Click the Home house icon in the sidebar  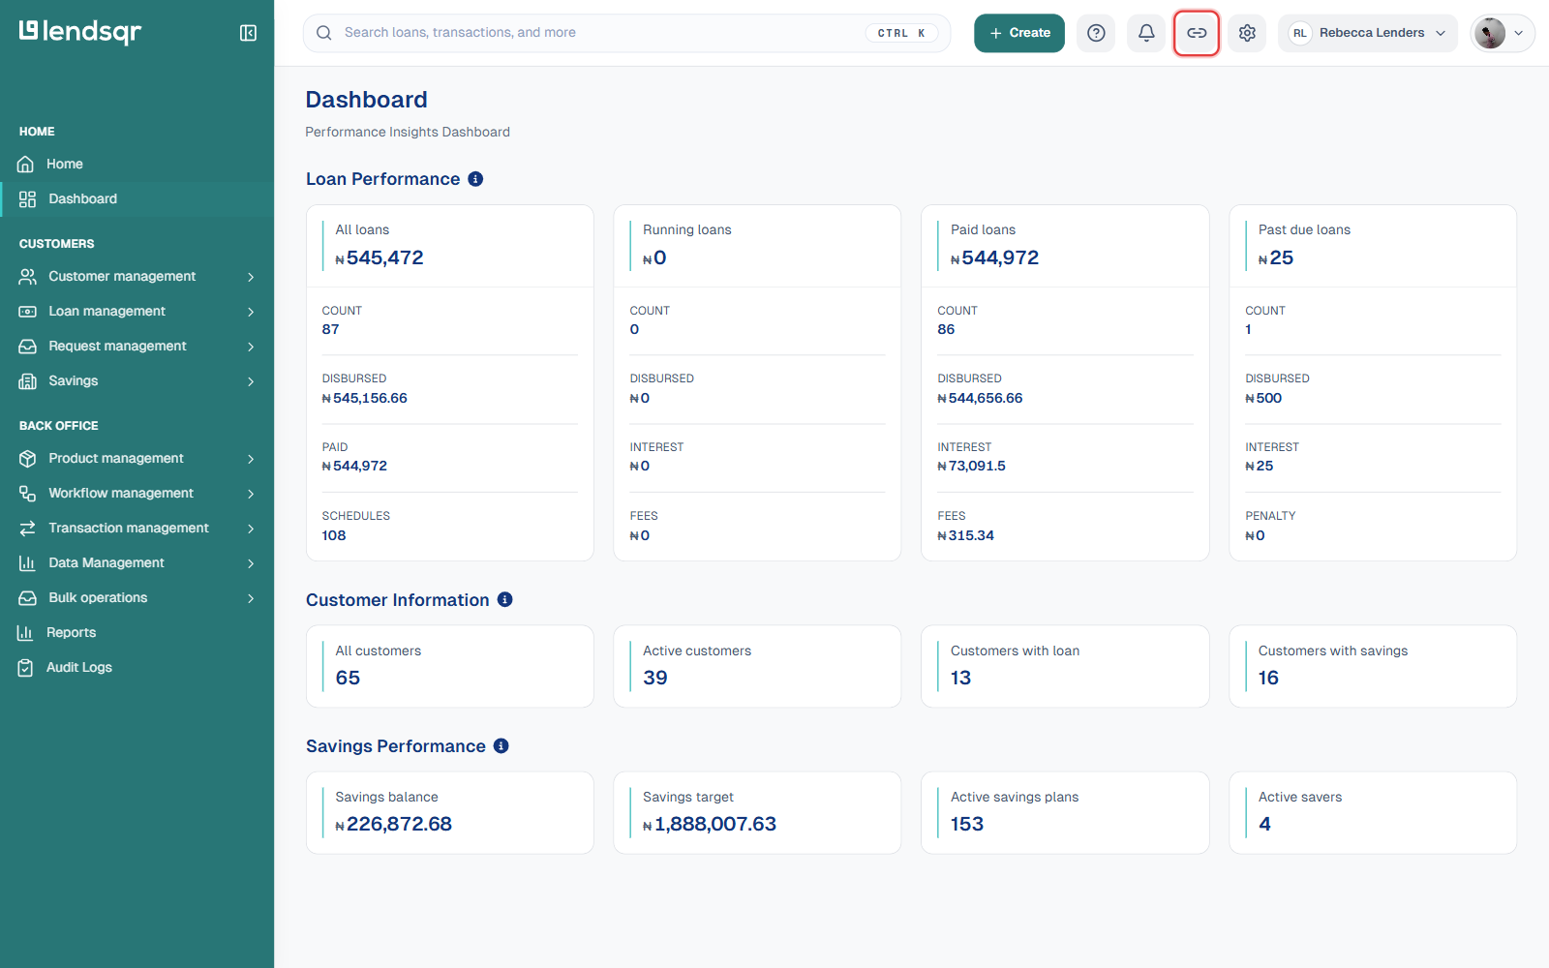[26, 165]
